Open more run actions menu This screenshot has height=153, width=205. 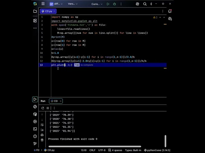click(x=121, y=4)
